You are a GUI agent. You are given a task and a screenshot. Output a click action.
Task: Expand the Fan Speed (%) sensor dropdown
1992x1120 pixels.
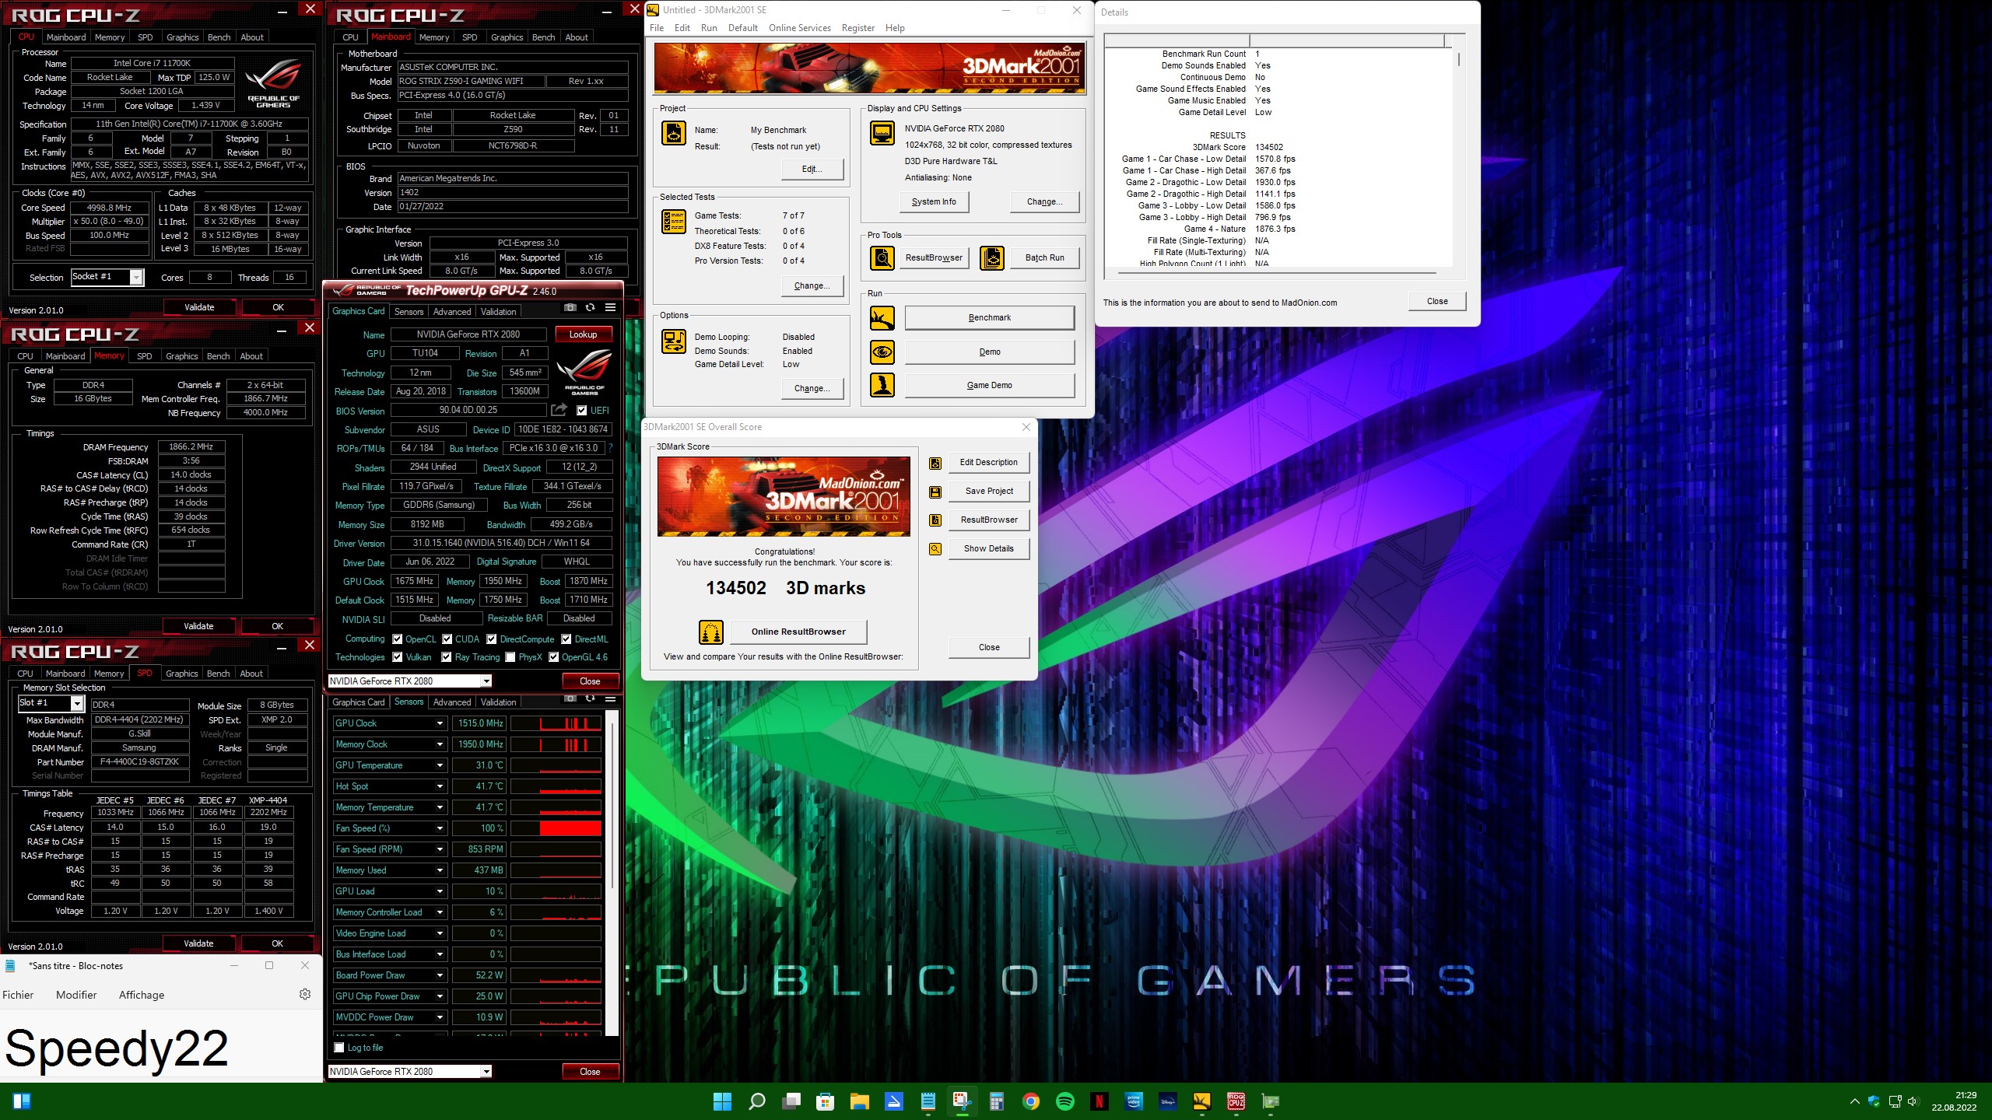pos(440,828)
